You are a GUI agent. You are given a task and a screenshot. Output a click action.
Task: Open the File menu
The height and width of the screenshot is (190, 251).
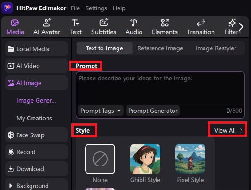[75, 8]
